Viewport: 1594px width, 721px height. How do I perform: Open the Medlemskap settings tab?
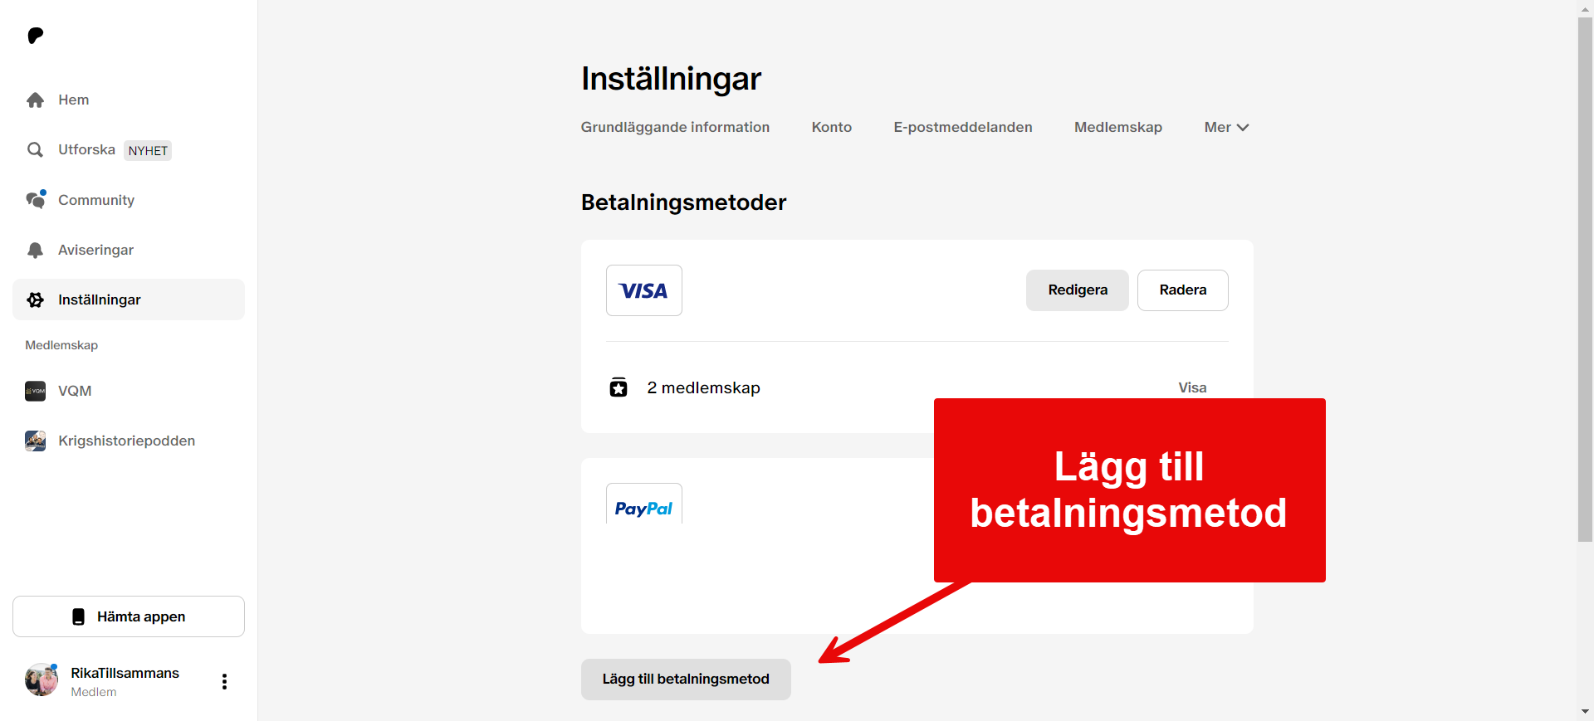point(1118,127)
